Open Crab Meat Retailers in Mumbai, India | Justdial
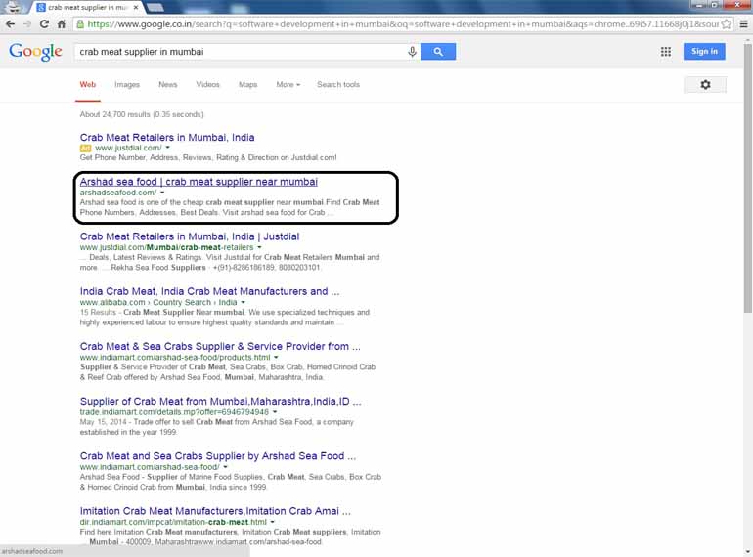This screenshot has width=753, height=557. pos(189,236)
